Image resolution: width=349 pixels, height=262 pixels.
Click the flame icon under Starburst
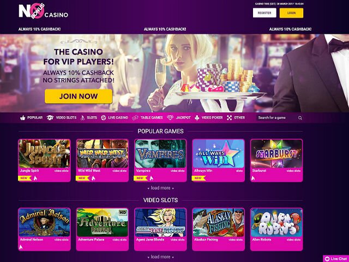253,178
